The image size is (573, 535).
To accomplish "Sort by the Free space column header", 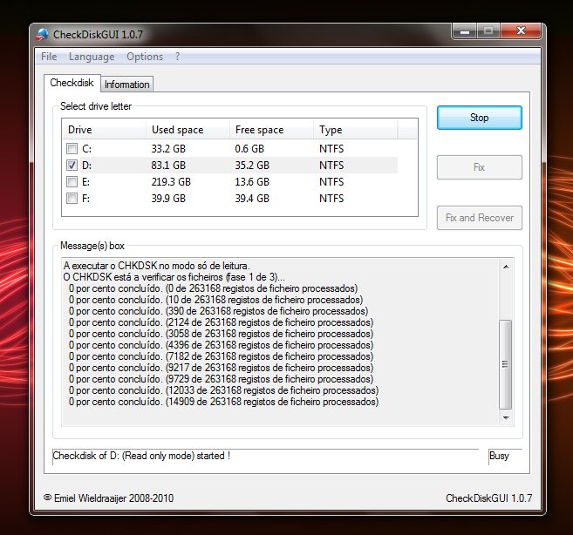I will pyautogui.click(x=271, y=130).
